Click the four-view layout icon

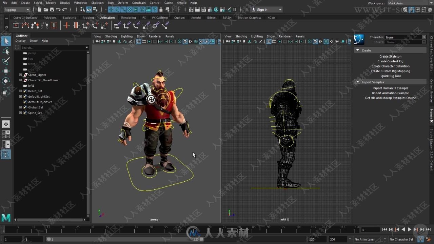[6, 134]
